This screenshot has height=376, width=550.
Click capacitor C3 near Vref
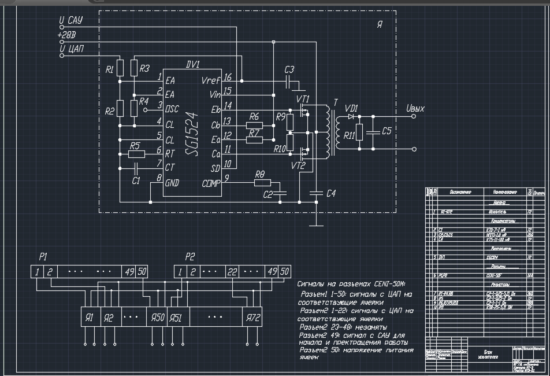tap(289, 81)
